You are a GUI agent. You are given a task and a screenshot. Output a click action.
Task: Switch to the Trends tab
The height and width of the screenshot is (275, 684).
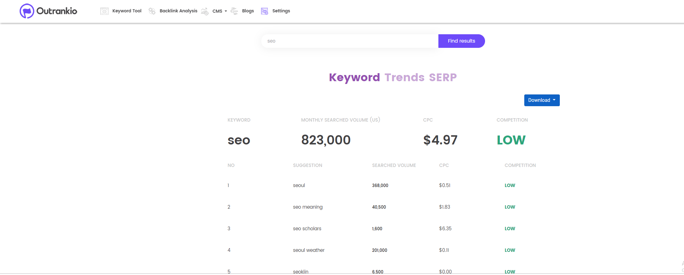[404, 77]
